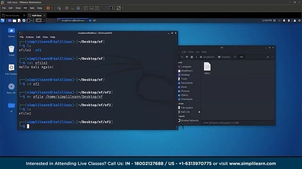Toggle the thumbnail bar view icon
This screenshot has height=169, width=302.
pos(92,8)
